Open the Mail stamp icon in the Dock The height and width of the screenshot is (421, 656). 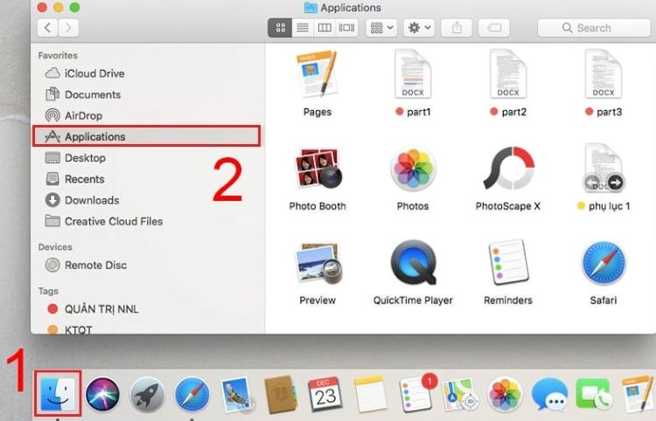tap(236, 394)
